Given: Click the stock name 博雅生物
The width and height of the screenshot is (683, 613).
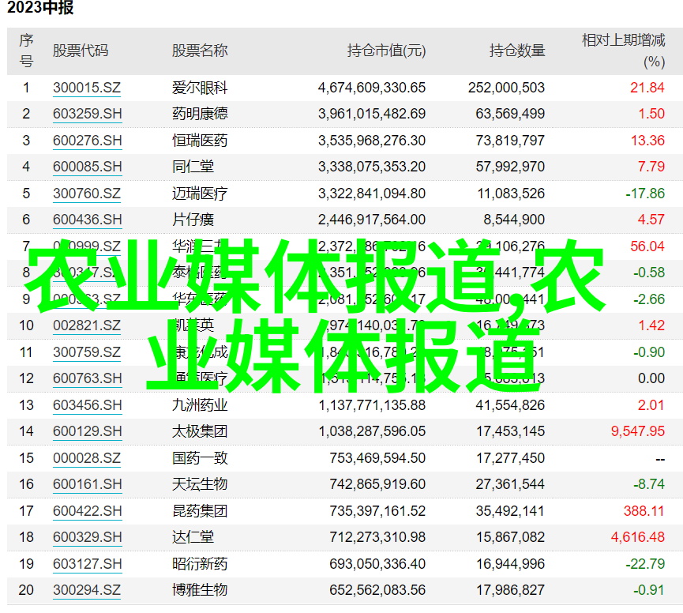Looking at the screenshot, I should (200, 590).
